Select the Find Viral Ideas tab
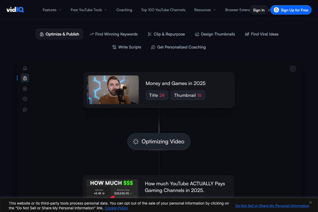The width and height of the screenshot is (318, 212). point(262,34)
